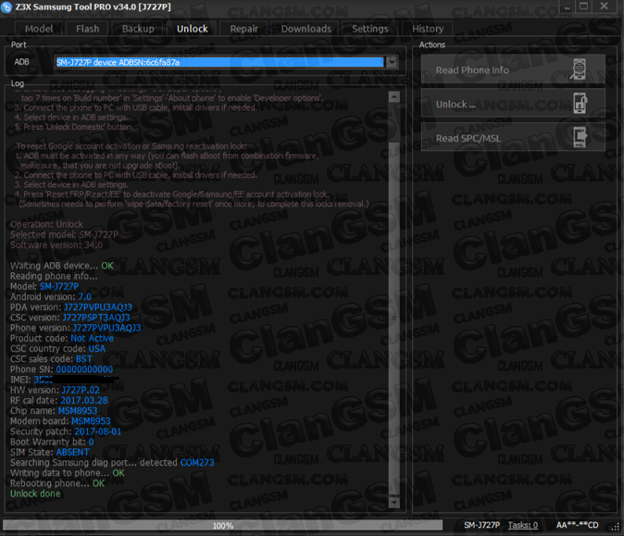Click the Phone SN 00000000000 line
The height and width of the screenshot is (536, 624).
coord(61,369)
